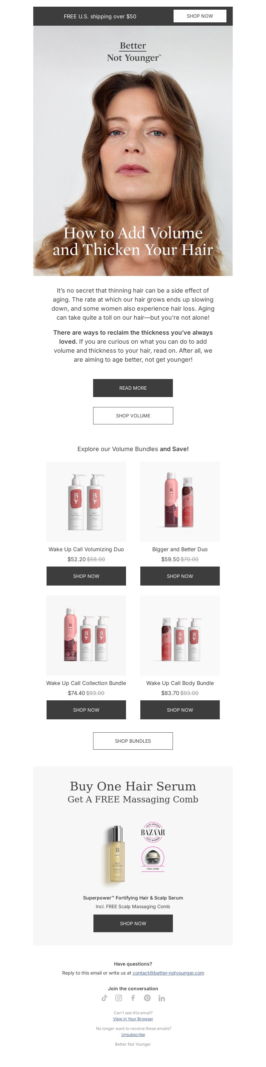Open the LinkedIn social icon

pyautogui.click(x=162, y=998)
